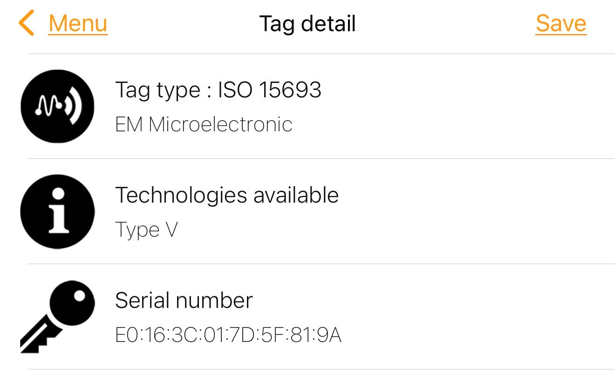This screenshot has width=615, height=375.
Task: Click the "EM" manufacturer abbreviation
Action: [129, 124]
